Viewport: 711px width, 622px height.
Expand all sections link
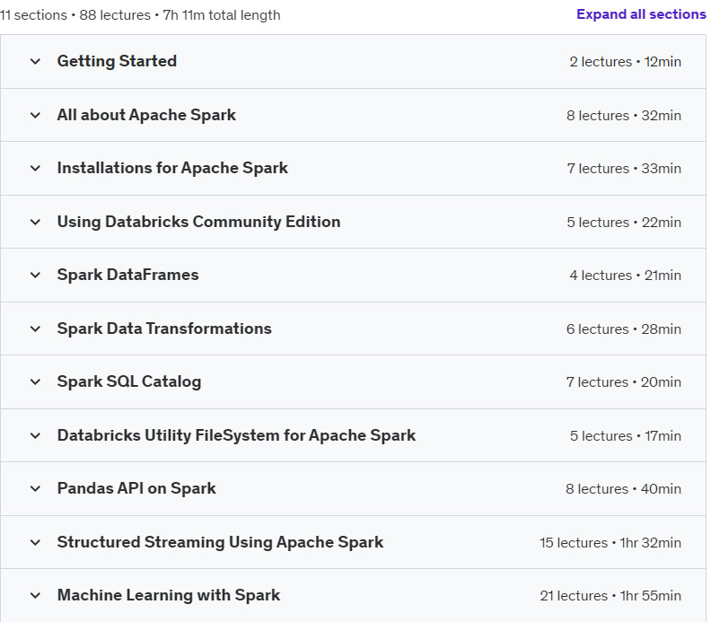pos(641,14)
